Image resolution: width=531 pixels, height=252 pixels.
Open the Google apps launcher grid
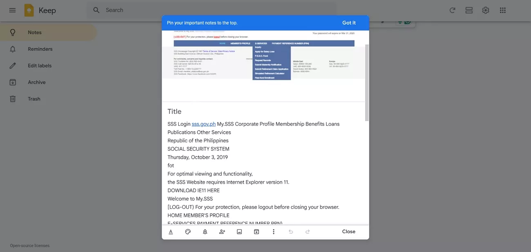pyautogui.click(x=502, y=10)
